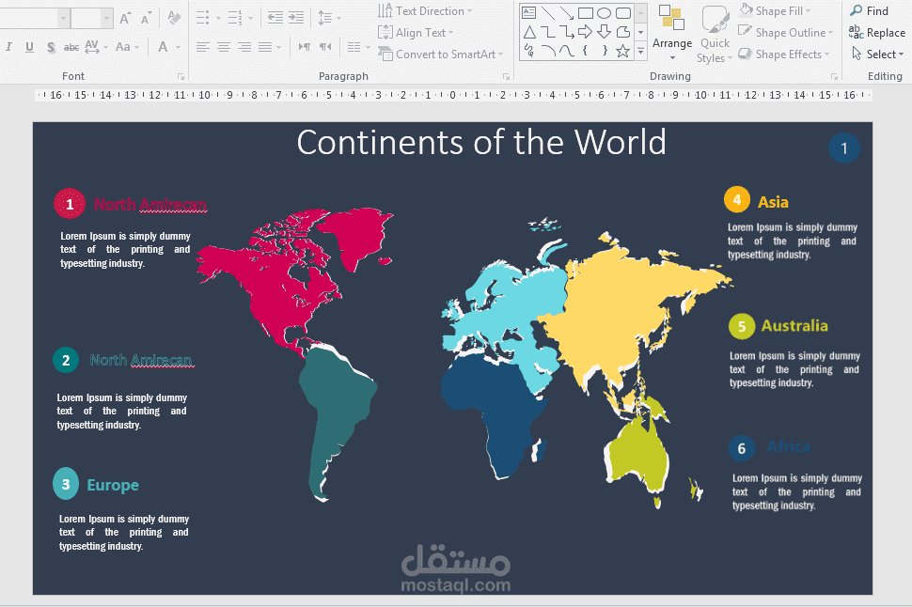The image size is (912, 607).
Task: Select the Arrow line shape
Action: pos(567,12)
